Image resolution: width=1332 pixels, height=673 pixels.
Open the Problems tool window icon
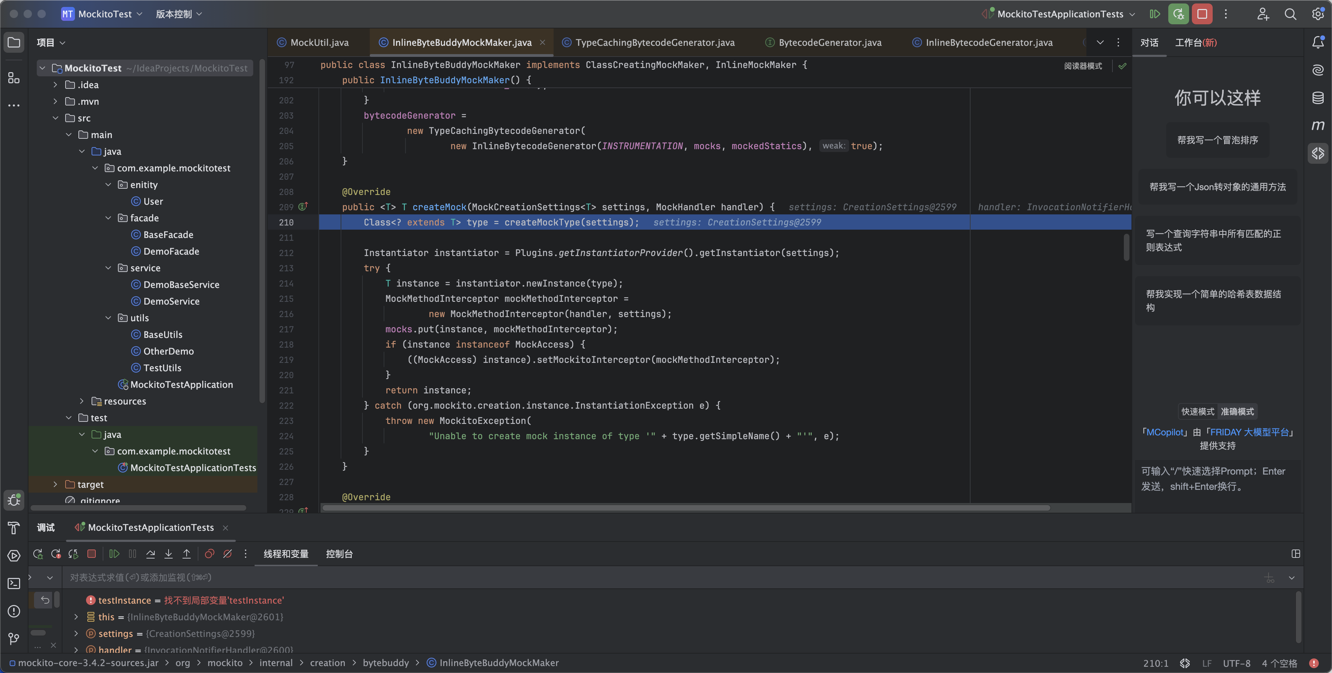(14, 612)
